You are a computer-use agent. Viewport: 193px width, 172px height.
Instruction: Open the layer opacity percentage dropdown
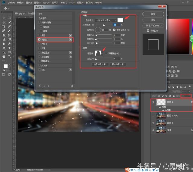[189, 91]
